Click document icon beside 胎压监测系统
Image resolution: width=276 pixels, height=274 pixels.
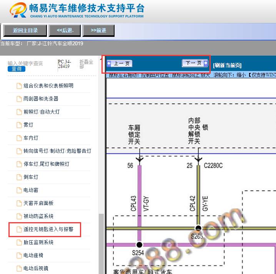pos(19,243)
